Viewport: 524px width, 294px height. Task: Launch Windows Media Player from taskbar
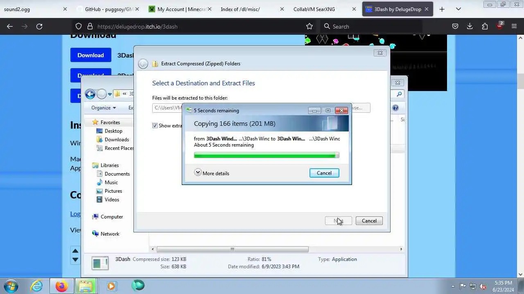111,286
